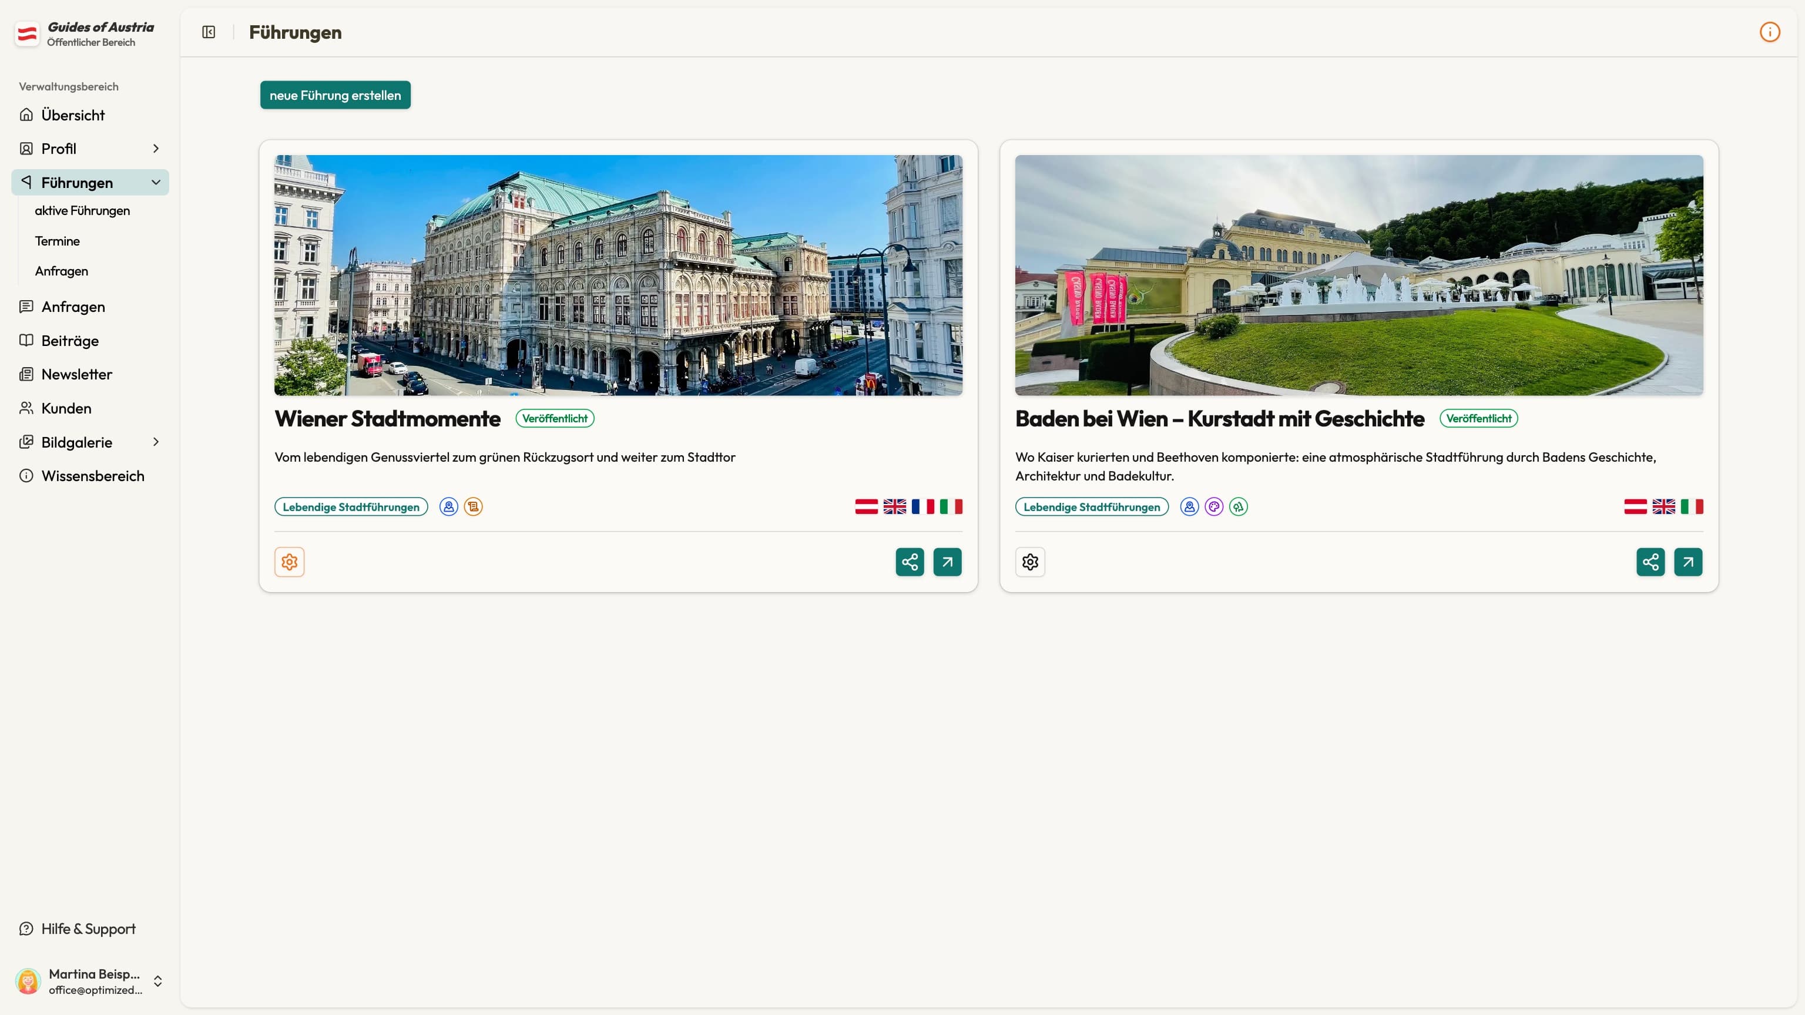Click the blue person icon on Wiener Stadtmomente
1805x1015 pixels.
coord(449,506)
